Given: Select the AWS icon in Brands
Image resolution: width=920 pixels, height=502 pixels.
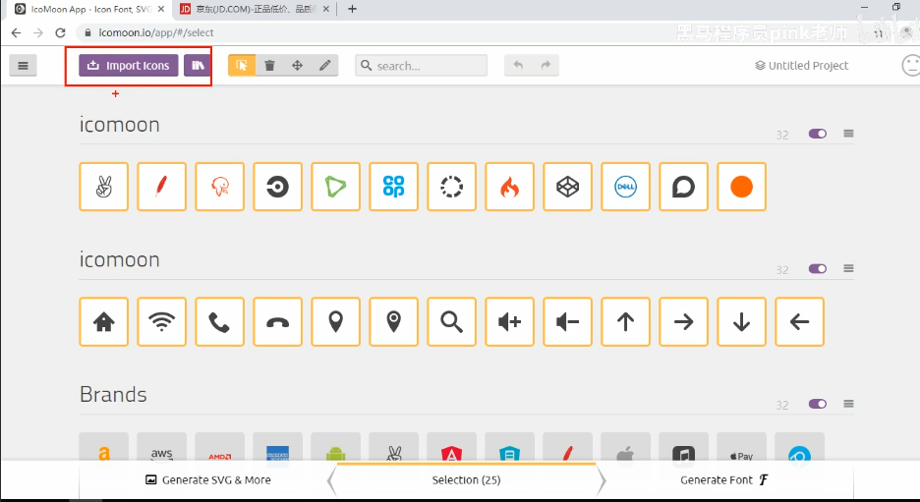Looking at the screenshot, I should tap(161, 447).
